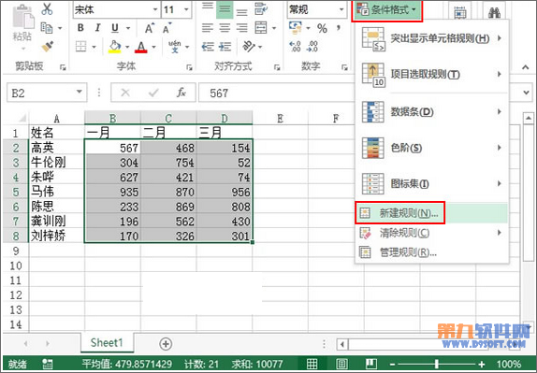Apply accounting number format icon
Image resolution: width=537 pixels, height=373 pixels.
(x=296, y=28)
